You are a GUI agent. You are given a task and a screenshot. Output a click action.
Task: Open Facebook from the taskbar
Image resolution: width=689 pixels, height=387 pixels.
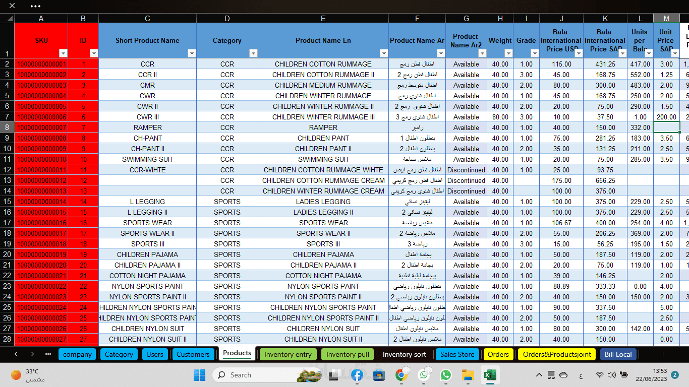point(357,375)
